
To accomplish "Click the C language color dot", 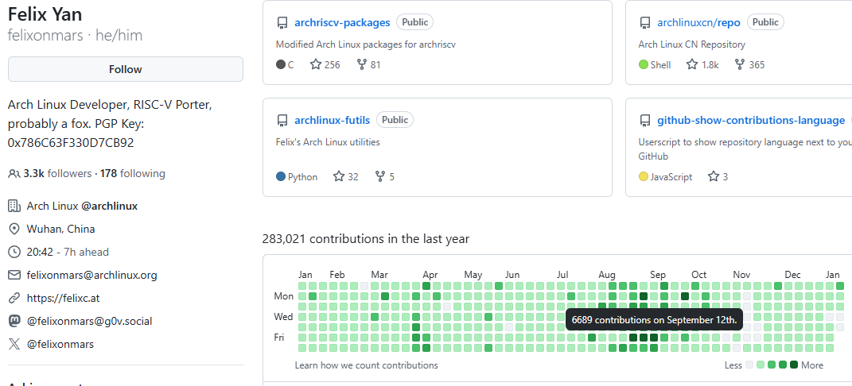I will click(x=281, y=65).
